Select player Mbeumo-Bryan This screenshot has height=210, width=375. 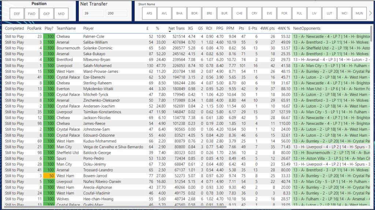coord(97,60)
